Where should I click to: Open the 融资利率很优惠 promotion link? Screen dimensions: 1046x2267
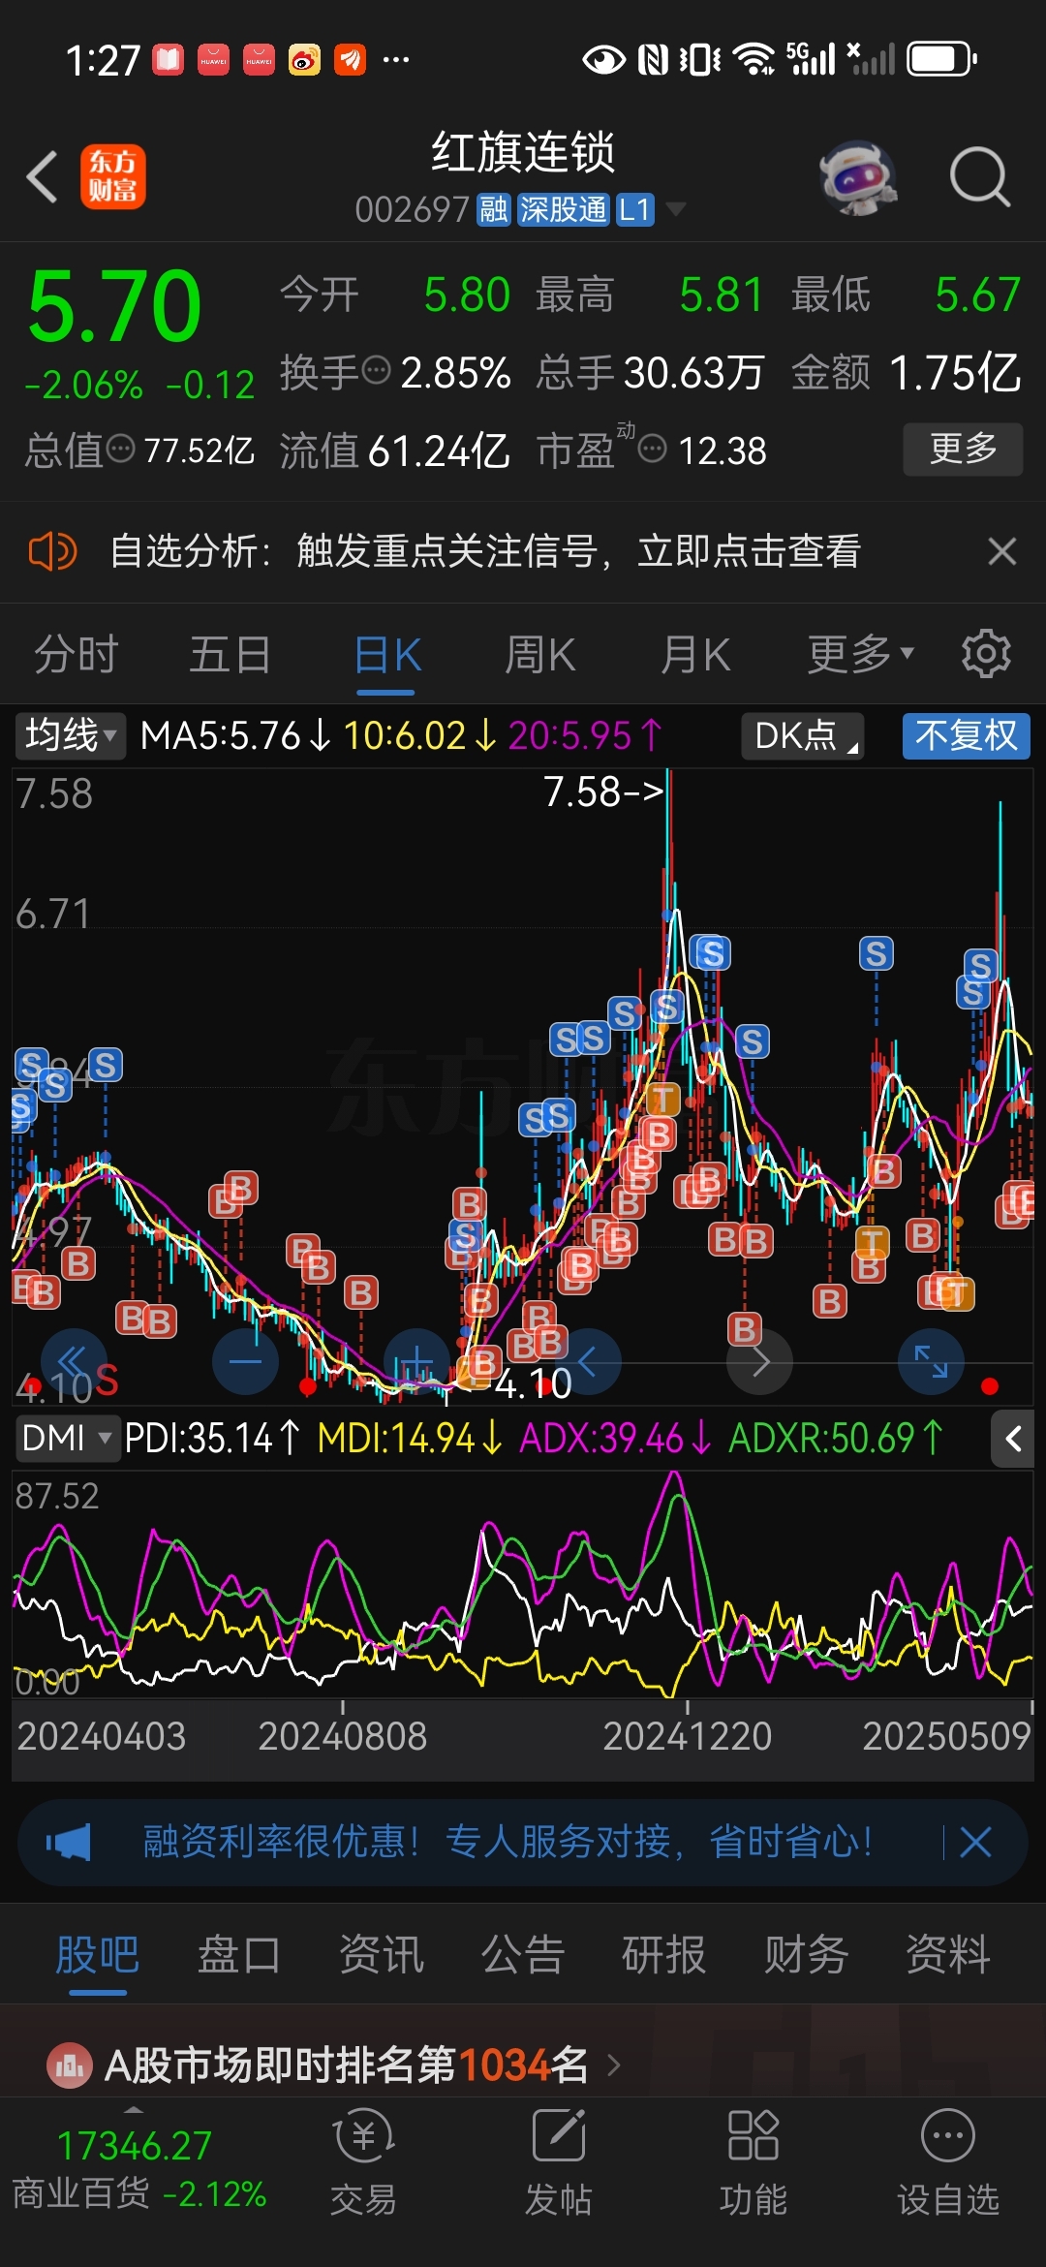pyautogui.click(x=508, y=1841)
